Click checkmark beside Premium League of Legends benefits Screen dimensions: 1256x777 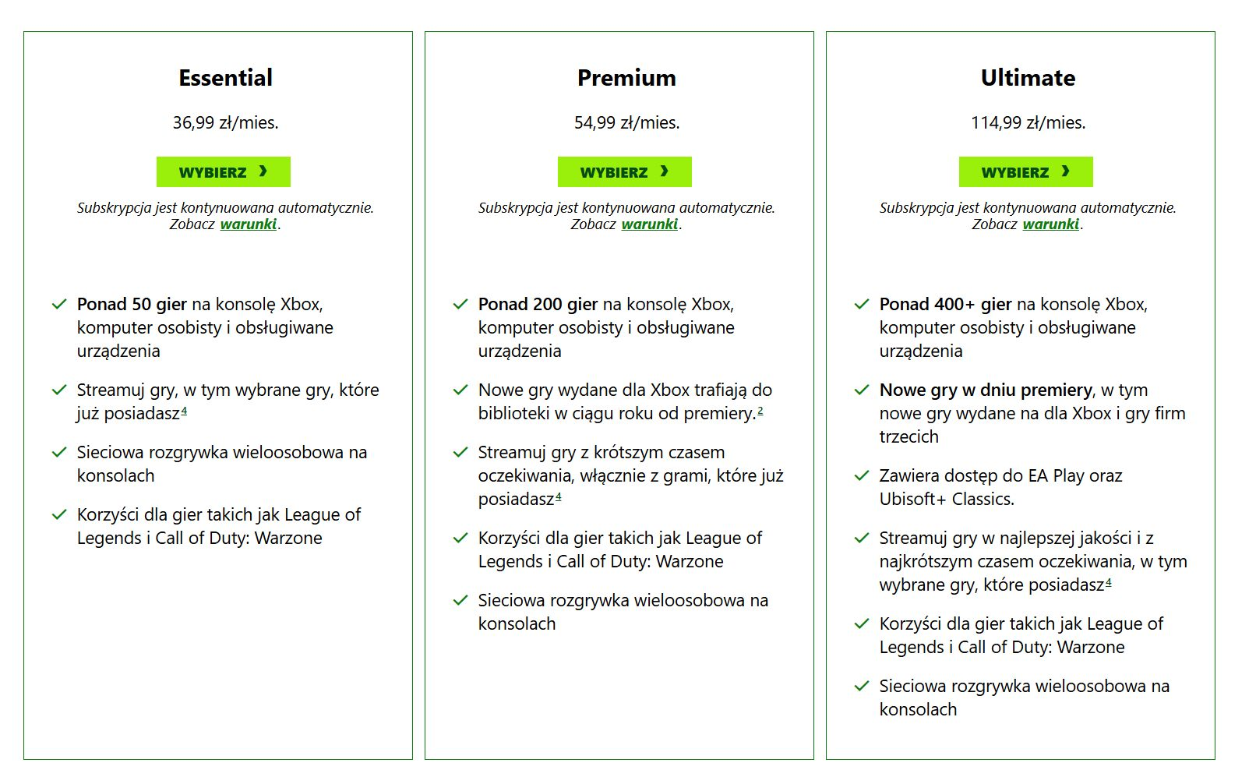pyautogui.click(x=460, y=538)
